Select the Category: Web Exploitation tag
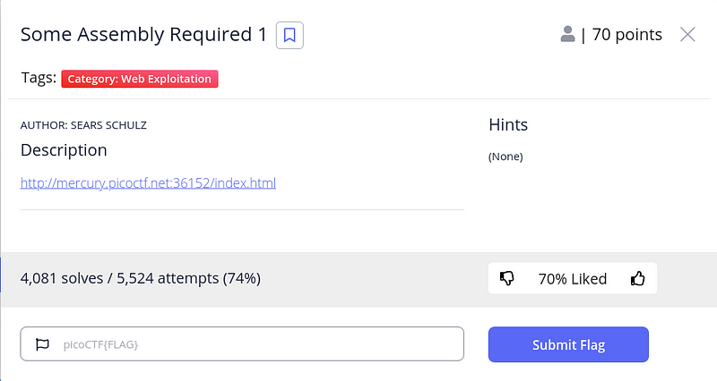The image size is (717, 381). [140, 79]
